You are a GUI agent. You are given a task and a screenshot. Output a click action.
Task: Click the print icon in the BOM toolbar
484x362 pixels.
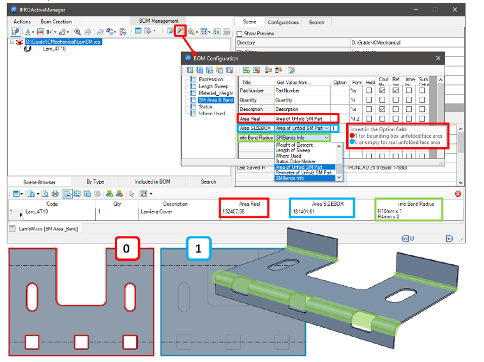tap(55, 194)
